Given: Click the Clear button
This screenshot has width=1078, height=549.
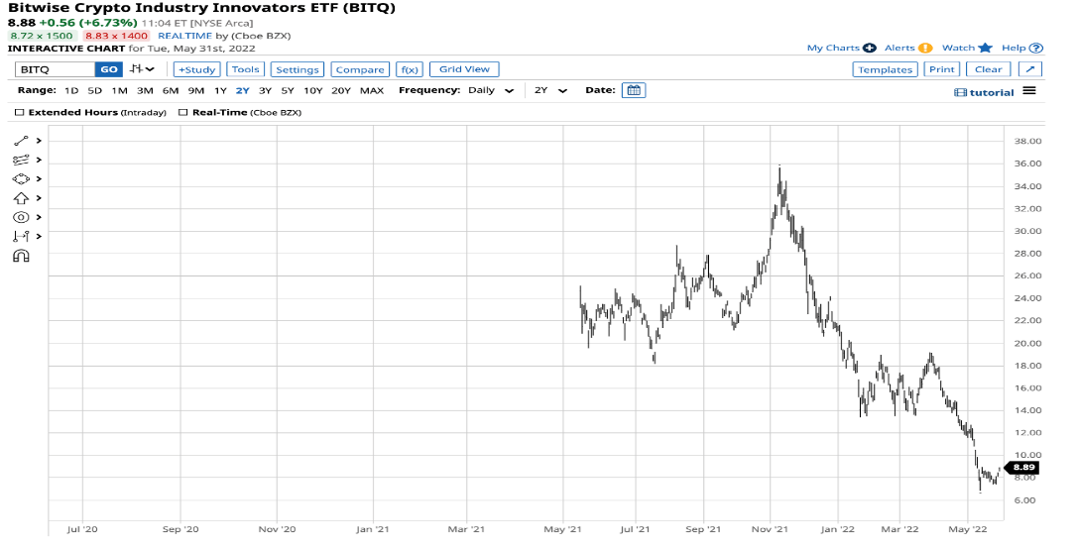Looking at the screenshot, I should 989,69.
